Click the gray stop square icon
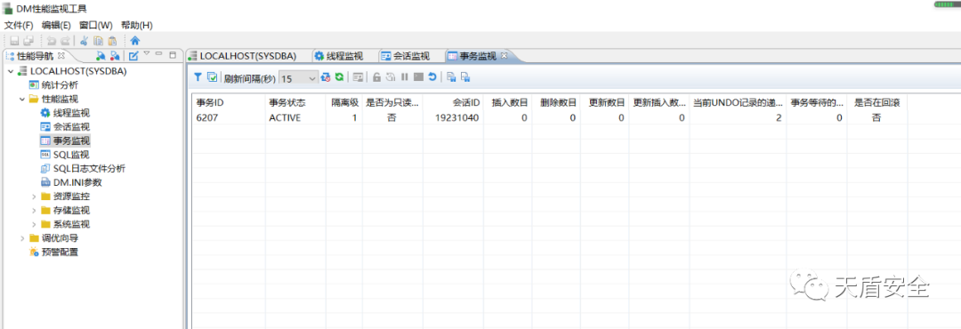Viewport: 961px width, 329px height. (418, 77)
